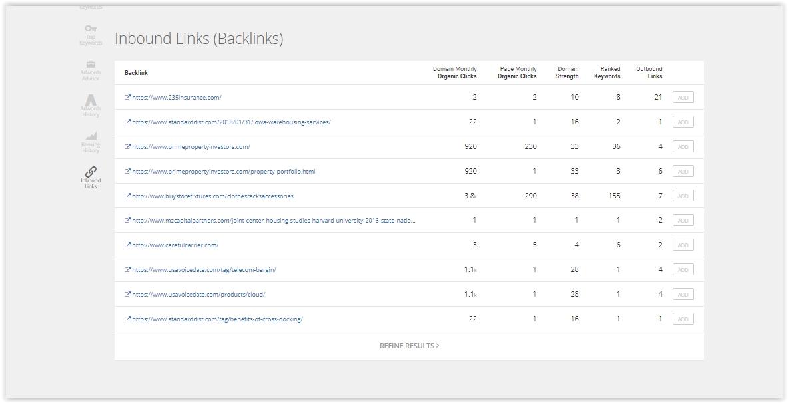Click the Outbound Links column header
This screenshot has height=403, width=788.
point(649,72)
